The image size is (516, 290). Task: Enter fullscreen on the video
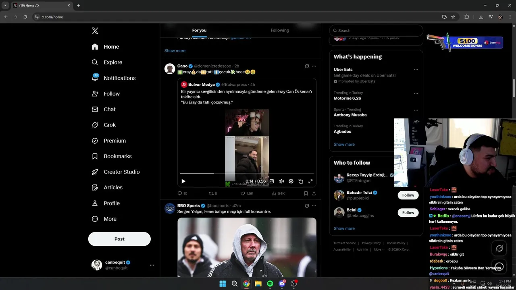310,181
